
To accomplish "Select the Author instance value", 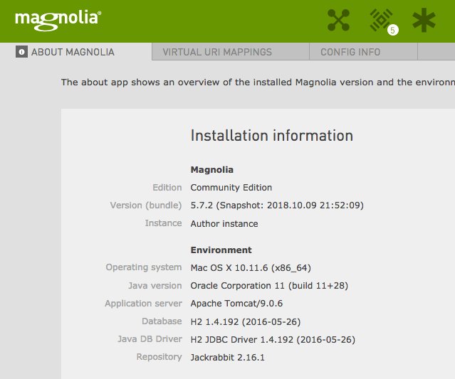I will click(x=224, y=223).
